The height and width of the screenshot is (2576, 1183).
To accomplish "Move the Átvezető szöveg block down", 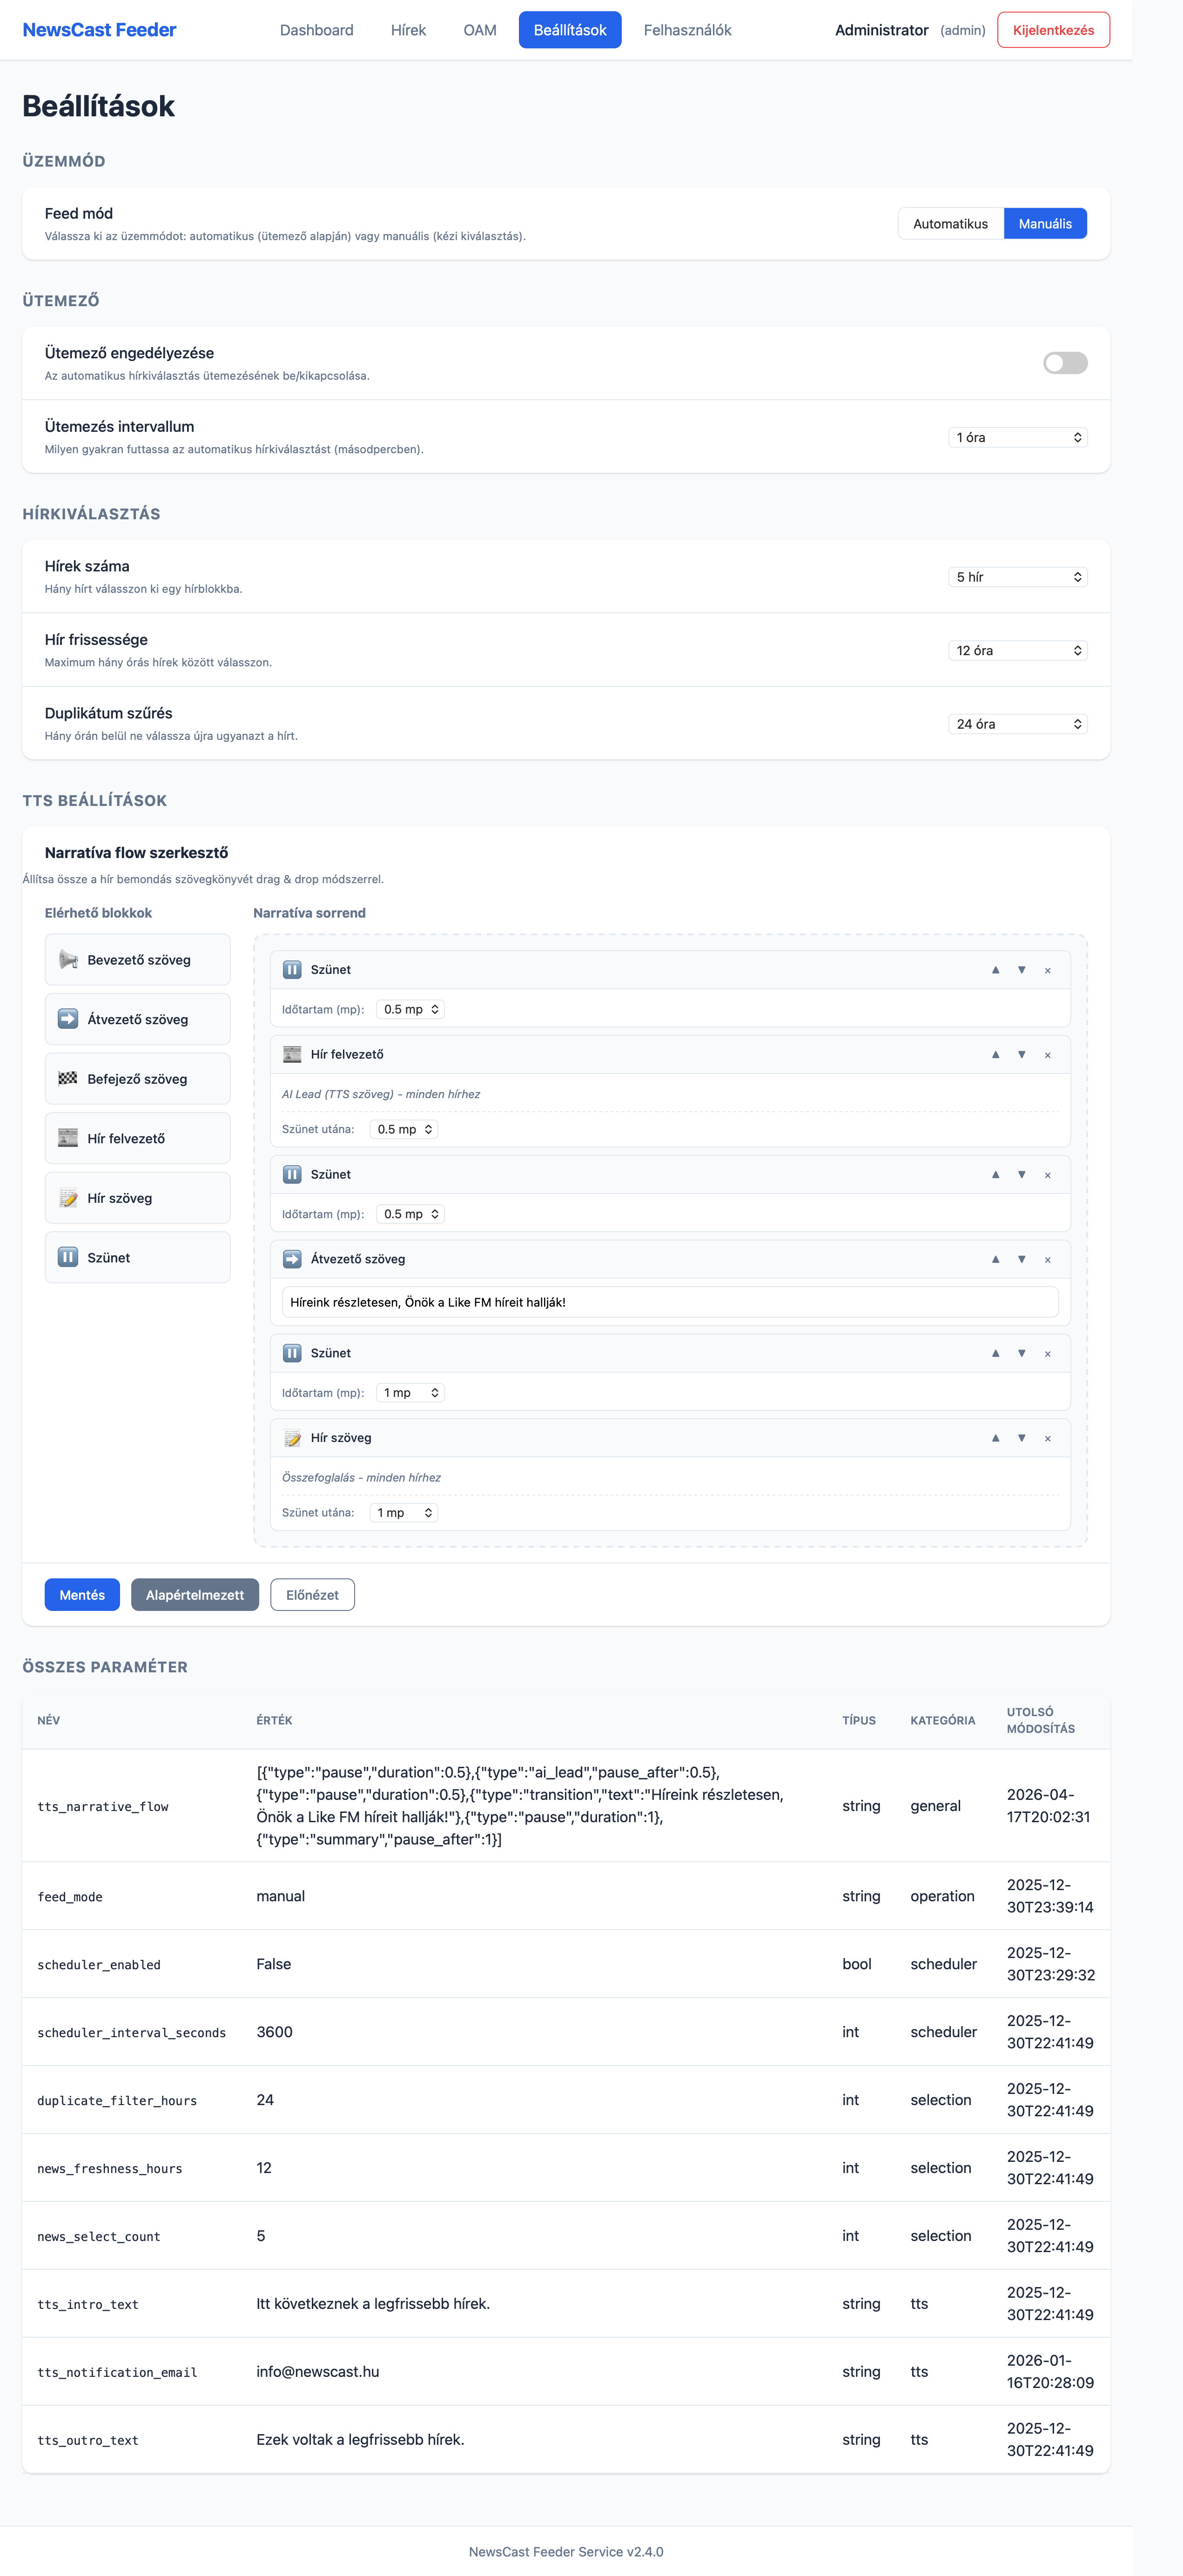I will (1021, 1259).
